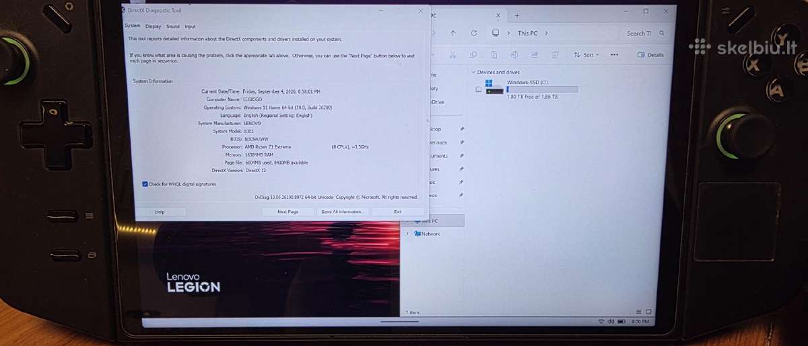The height and width of the screenshot is (346, 808).
Task: Click the Help button in DxDiag
Action: 160,212
